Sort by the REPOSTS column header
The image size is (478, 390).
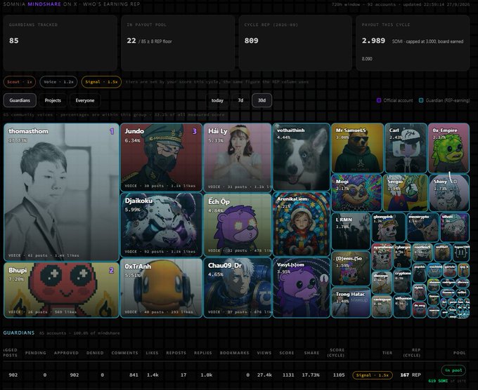(x=176, y=353)
